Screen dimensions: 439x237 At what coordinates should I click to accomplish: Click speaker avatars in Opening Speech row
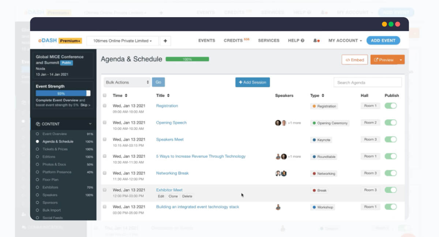pos(281,123)
